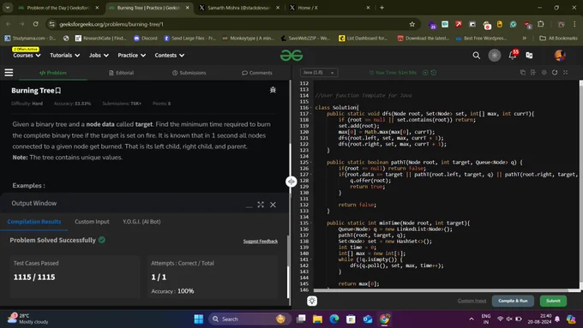
Task: Open the Windows Start menu
Action: (x=199, y=319)
